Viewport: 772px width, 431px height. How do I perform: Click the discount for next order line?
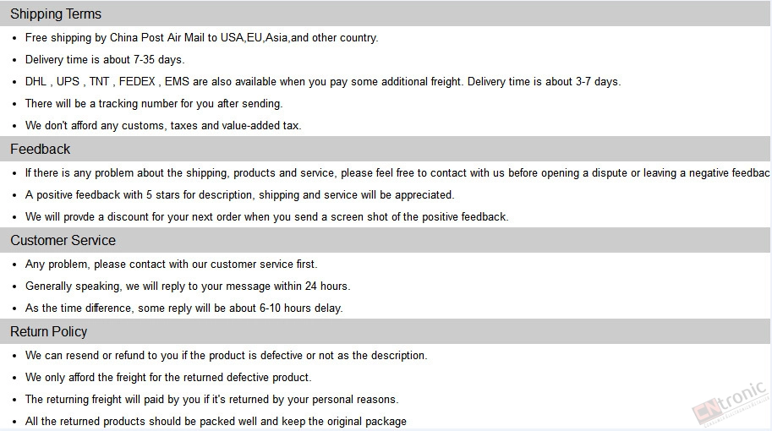click(267, 217)
